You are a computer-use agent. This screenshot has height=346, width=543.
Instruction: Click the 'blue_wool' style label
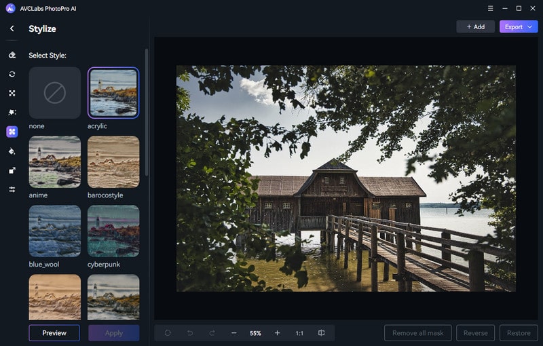click(44, 265)
